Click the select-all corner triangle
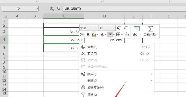The image size is (186, 97). (5, 16)
